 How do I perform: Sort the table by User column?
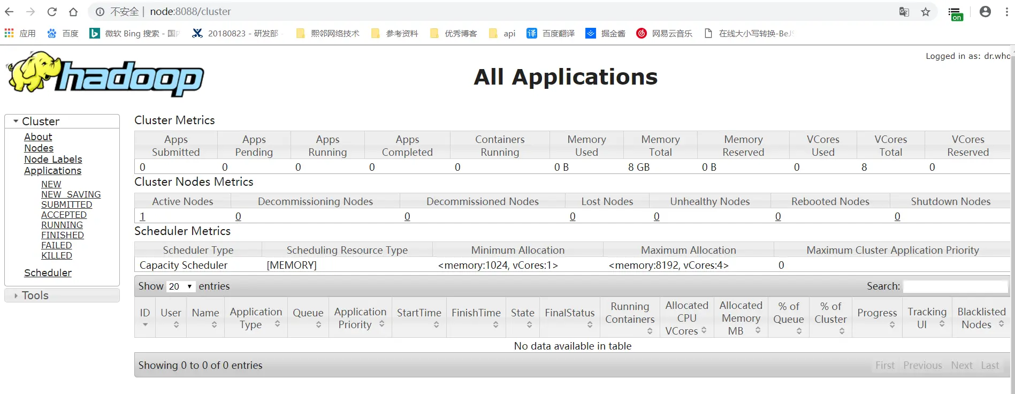[x=171, y=318]
